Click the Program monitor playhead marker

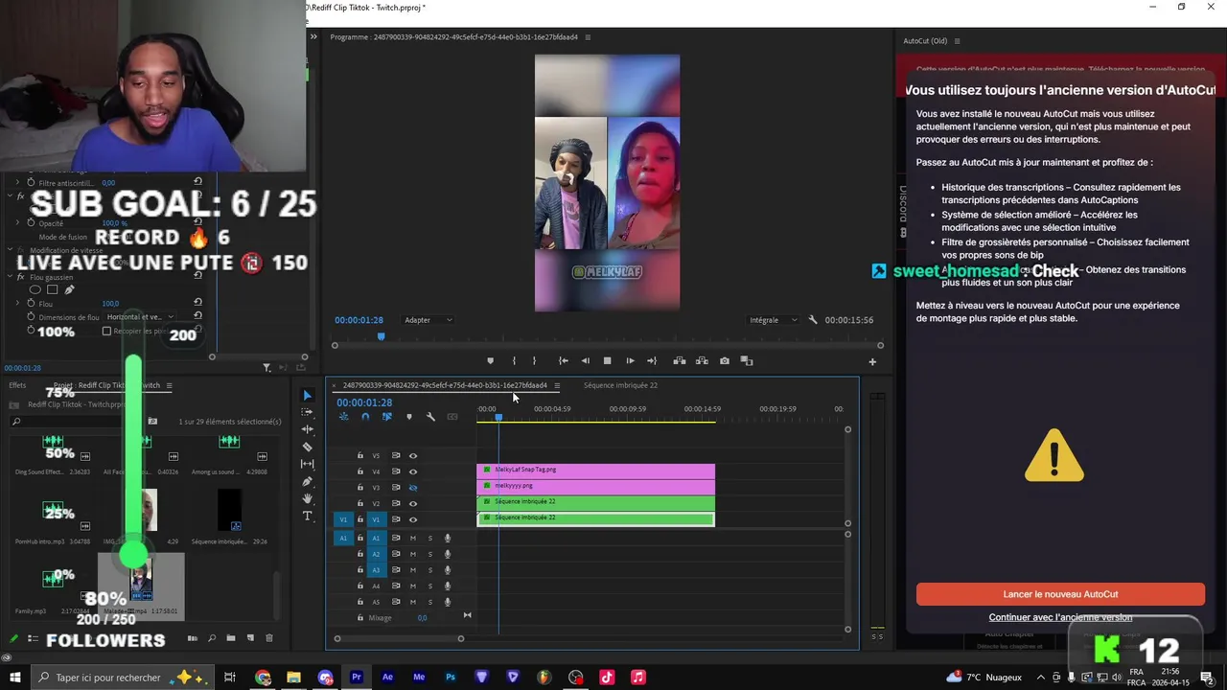click(381, 336)
